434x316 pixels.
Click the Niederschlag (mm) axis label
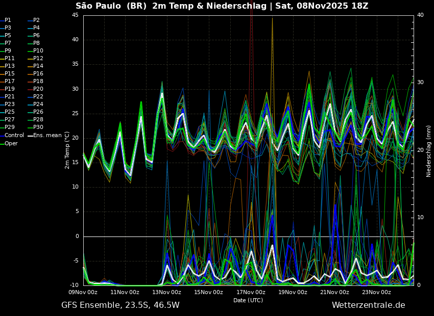click(x=429, y=151)
